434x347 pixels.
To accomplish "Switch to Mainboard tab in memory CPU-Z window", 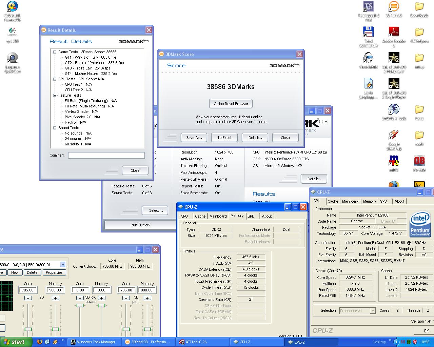I will coord(218,216).
